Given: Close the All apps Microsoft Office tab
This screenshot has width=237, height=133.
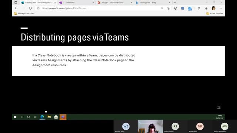Looking at the screenshot, I should coord(131,3).
